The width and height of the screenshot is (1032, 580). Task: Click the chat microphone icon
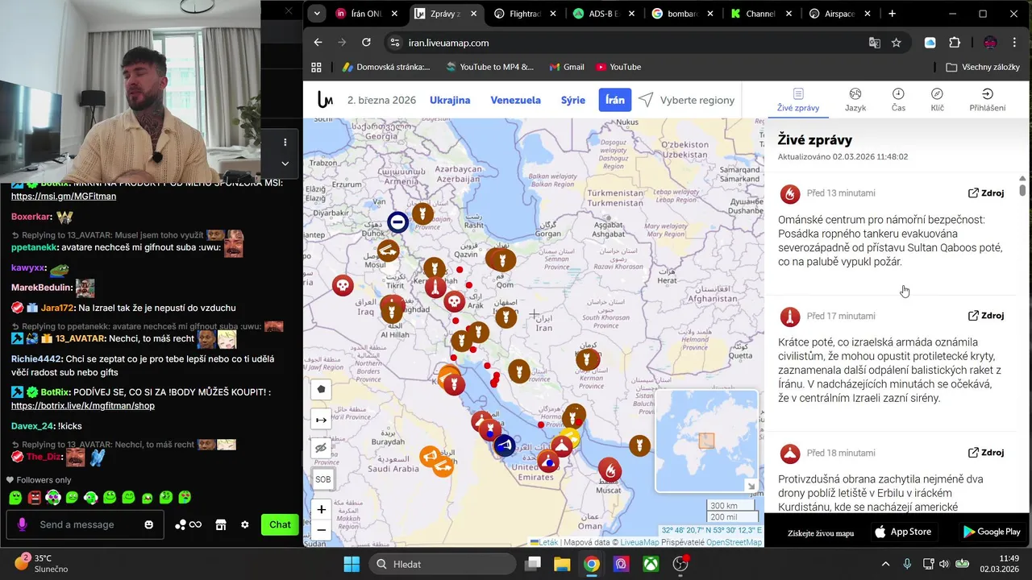coord(22,524)
